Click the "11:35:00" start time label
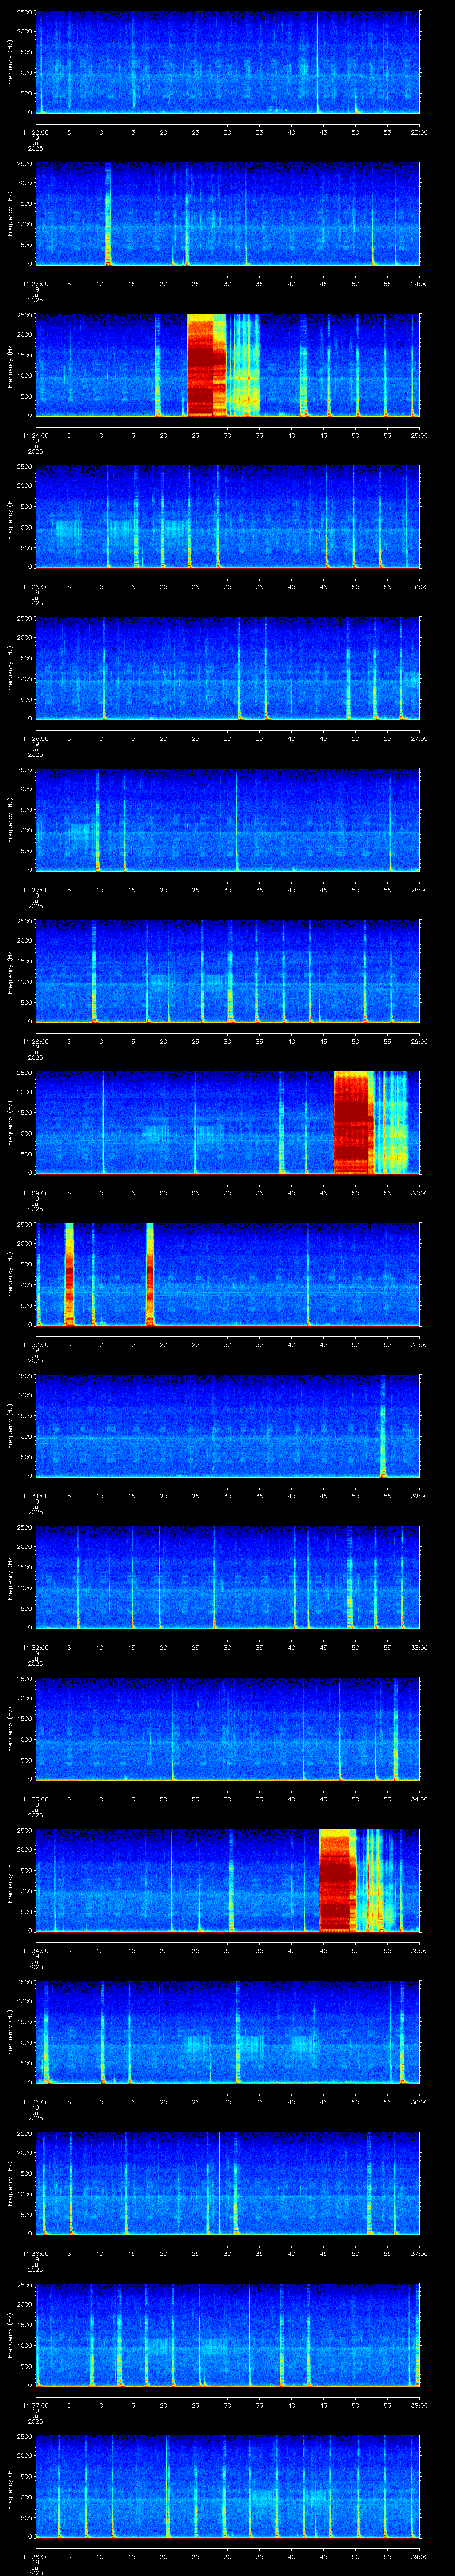The height and width of the screenshot is (2576, 455). [x=35, y=2102]
